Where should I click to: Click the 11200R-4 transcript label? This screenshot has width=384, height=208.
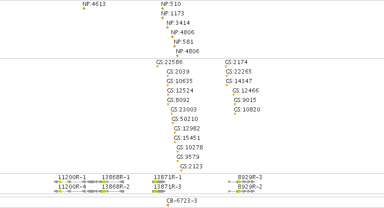[x=72, y=187]
